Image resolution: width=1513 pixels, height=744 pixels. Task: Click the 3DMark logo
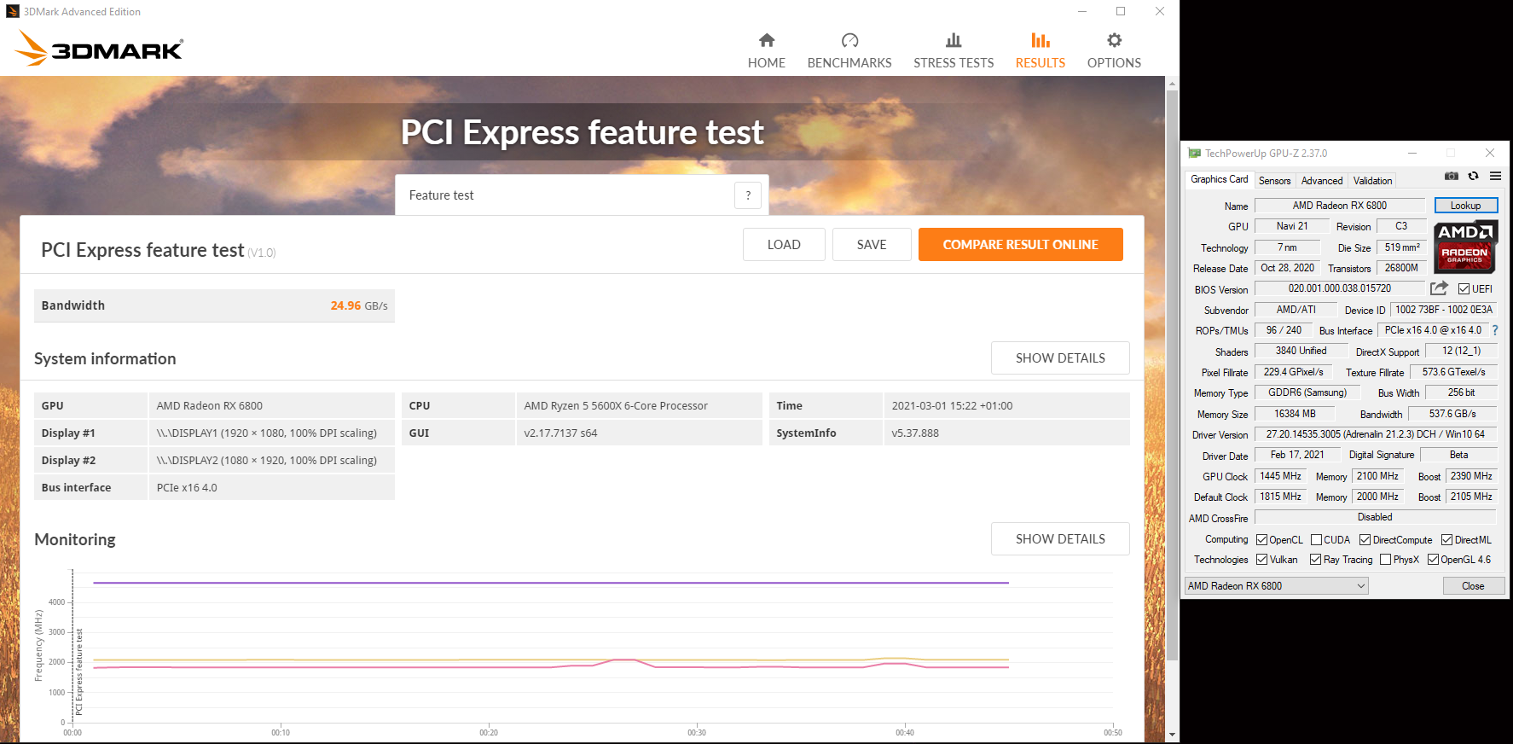[99, 49]
